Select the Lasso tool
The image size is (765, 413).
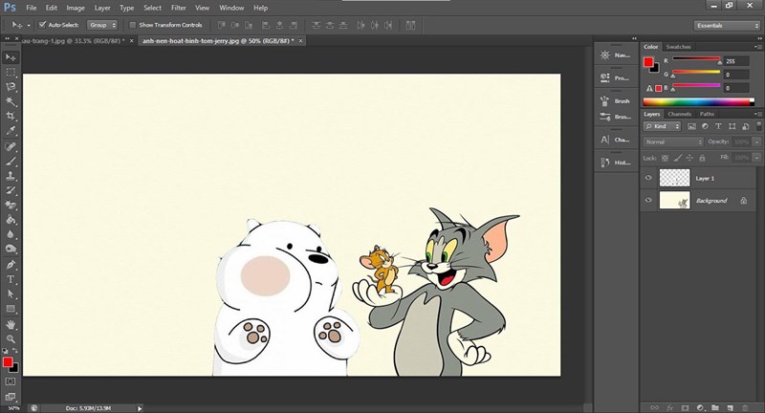(11, 87)
